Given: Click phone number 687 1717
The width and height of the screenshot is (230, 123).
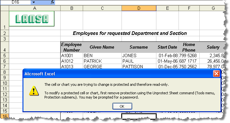Looking at the screenshot, I should click(x=189, y=61).
